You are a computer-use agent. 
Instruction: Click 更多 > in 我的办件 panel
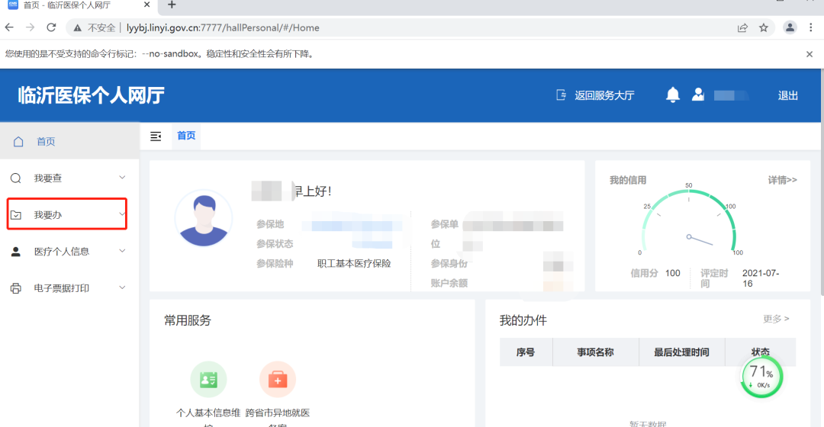click(x=776, y=319)
